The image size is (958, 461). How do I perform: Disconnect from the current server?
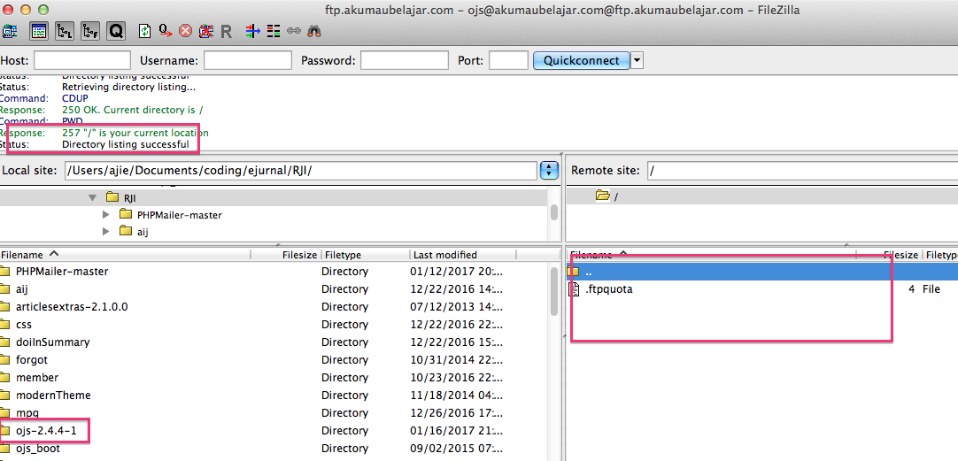pos(206,31)
